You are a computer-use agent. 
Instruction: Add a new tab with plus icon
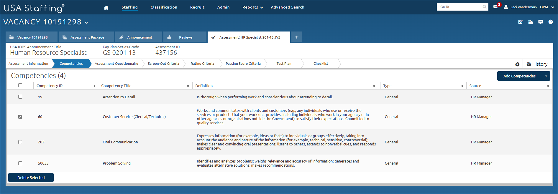tap(297, 37)
